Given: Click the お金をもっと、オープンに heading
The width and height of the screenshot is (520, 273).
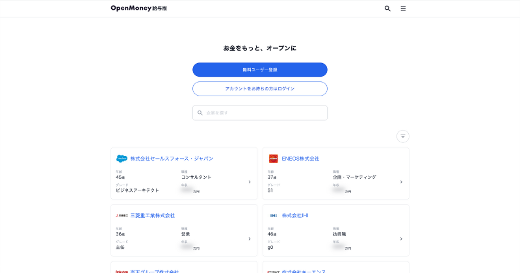Looking at the screenshot, I should [x=259, y=48].
